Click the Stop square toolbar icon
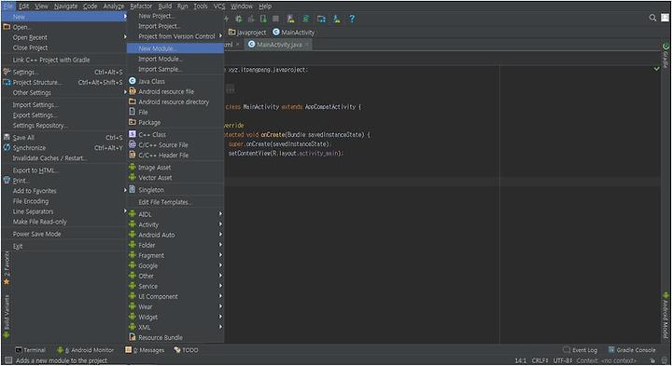This screenshot has width=672, height=366. point(276,19)
